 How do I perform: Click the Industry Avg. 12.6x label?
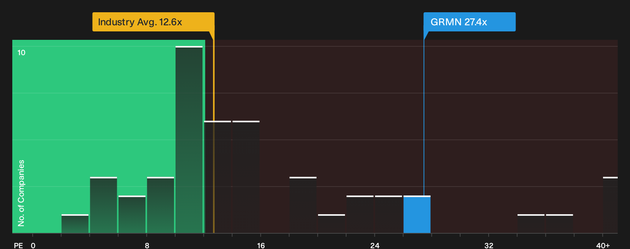point(153,22)
